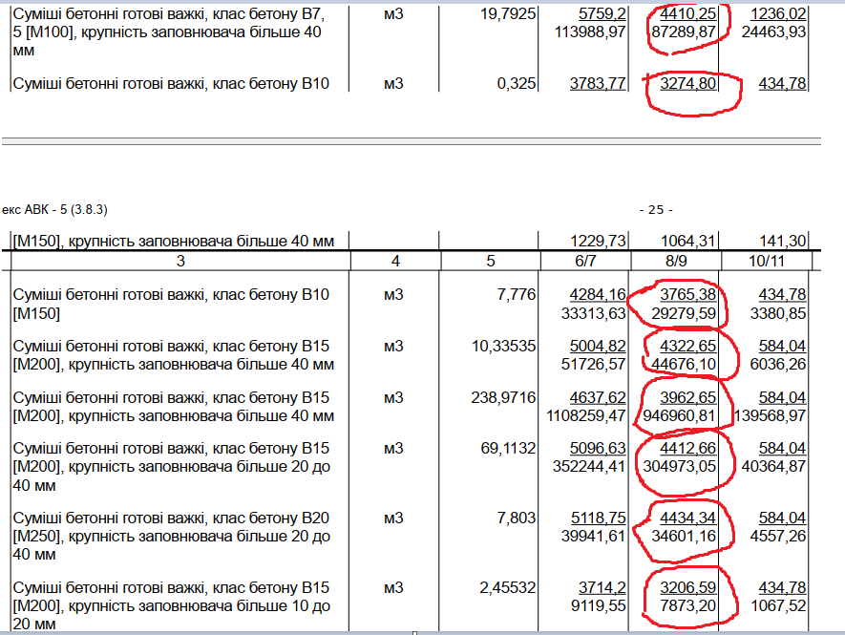This screenshot has width=845, height=635.
Task: Select column header "8/9"
Action: pyautogui.click(x=675, y=261)
